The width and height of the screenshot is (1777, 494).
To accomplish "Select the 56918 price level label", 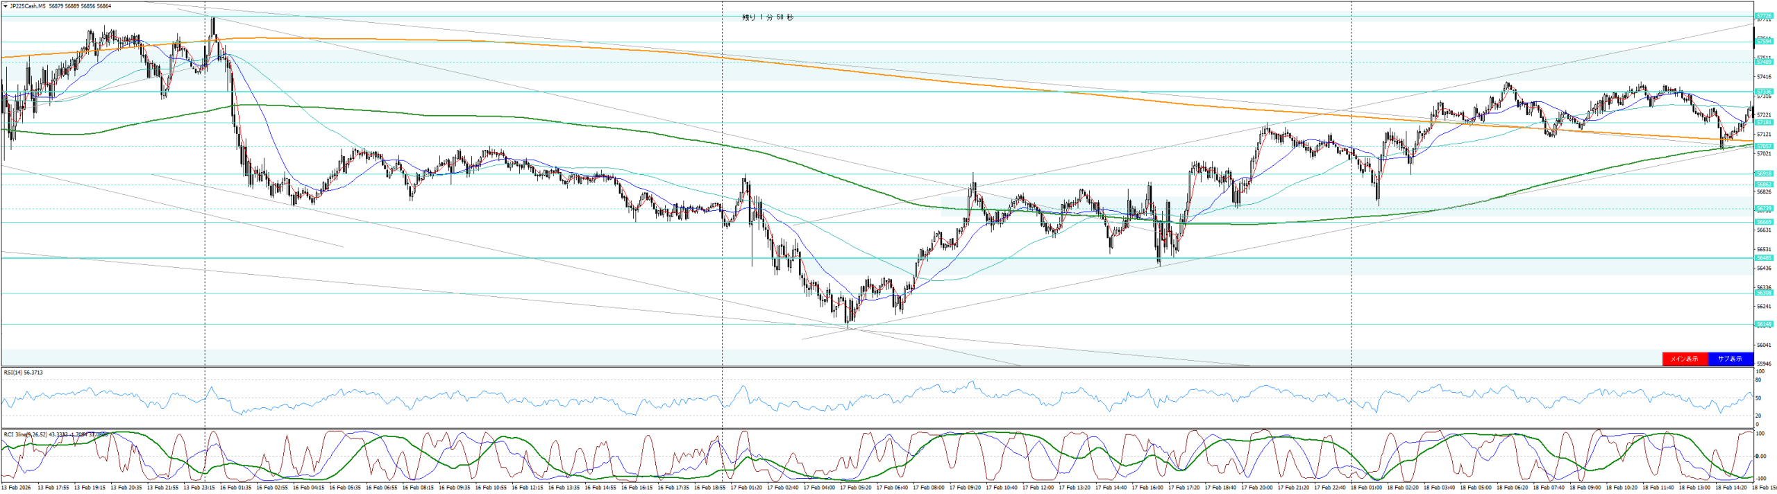I will point(1763,173).
